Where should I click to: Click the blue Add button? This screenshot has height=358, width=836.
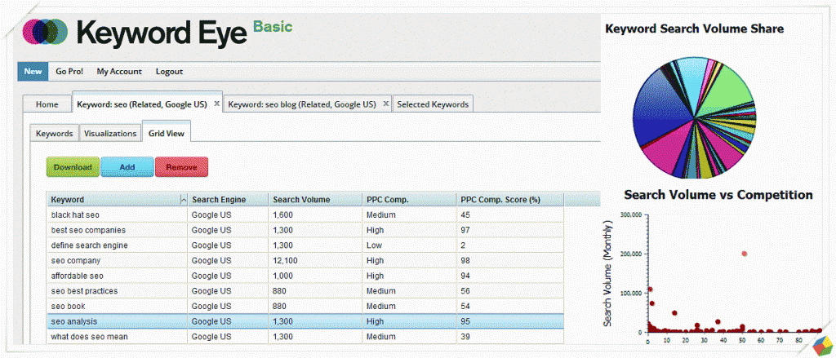point(127,166)
